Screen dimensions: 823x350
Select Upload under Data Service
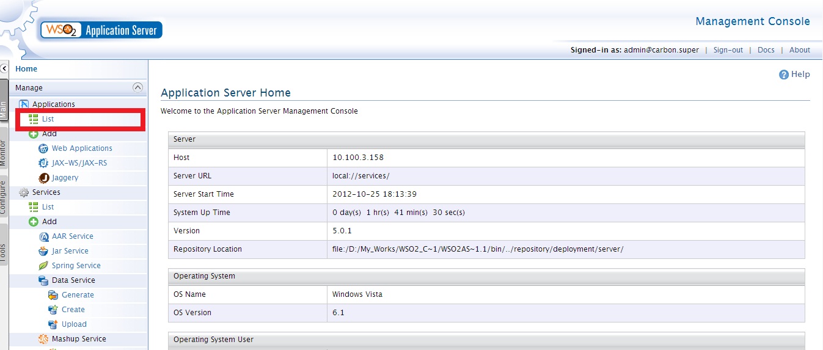pos(74,324)
